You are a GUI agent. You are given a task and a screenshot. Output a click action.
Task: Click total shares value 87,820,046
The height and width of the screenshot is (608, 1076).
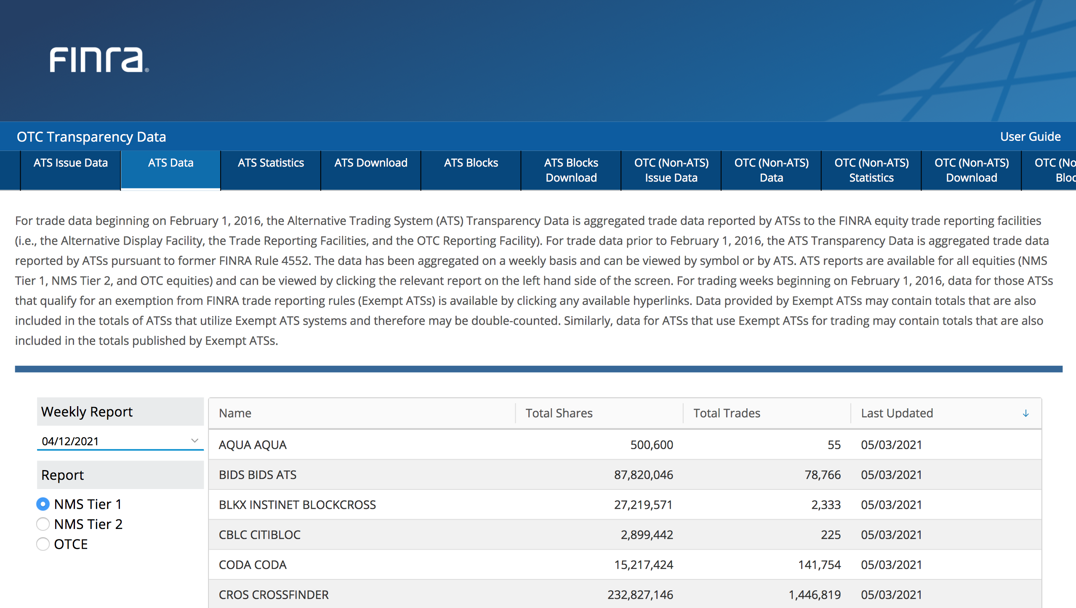click(x=644, y=475)
